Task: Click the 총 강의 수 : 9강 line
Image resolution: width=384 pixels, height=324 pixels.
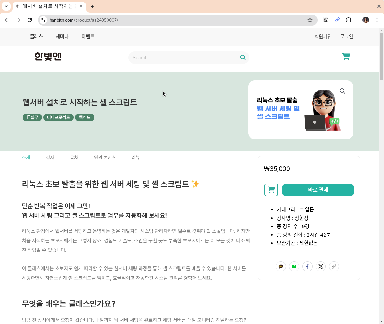Action: pos(293,226)
